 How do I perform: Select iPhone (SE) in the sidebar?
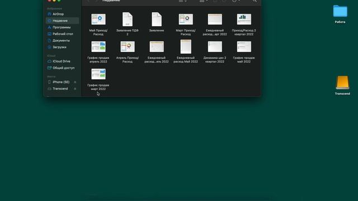pyautogui.click(x=61, y=82)
